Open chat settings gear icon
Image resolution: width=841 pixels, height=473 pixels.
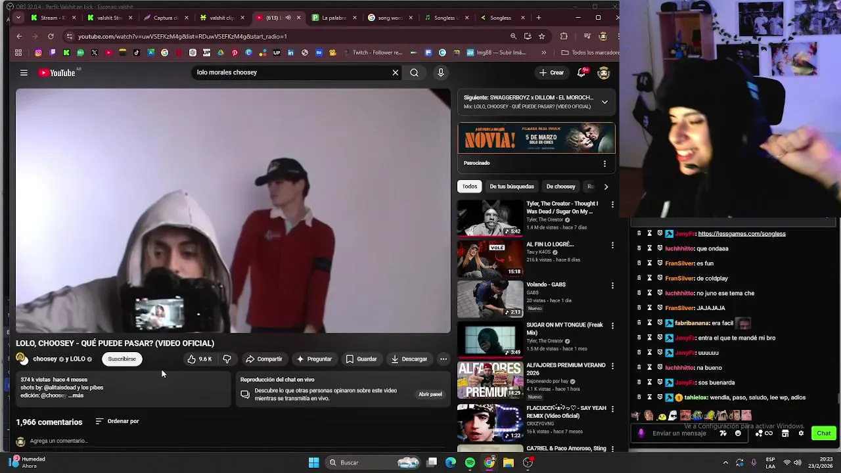tap(800, 433)
